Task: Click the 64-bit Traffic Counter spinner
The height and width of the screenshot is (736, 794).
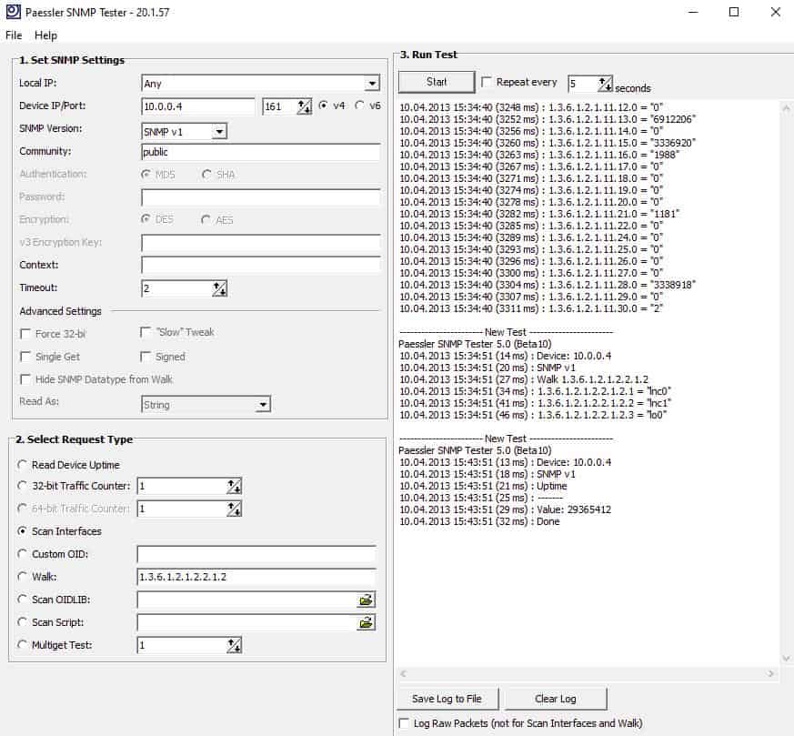Action: tap(234, 509)
